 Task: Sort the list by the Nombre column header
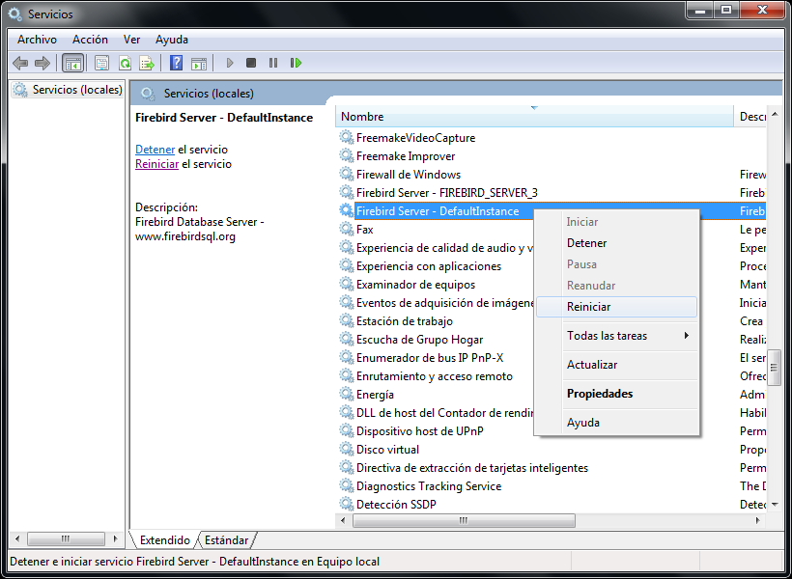coord(531,117)
